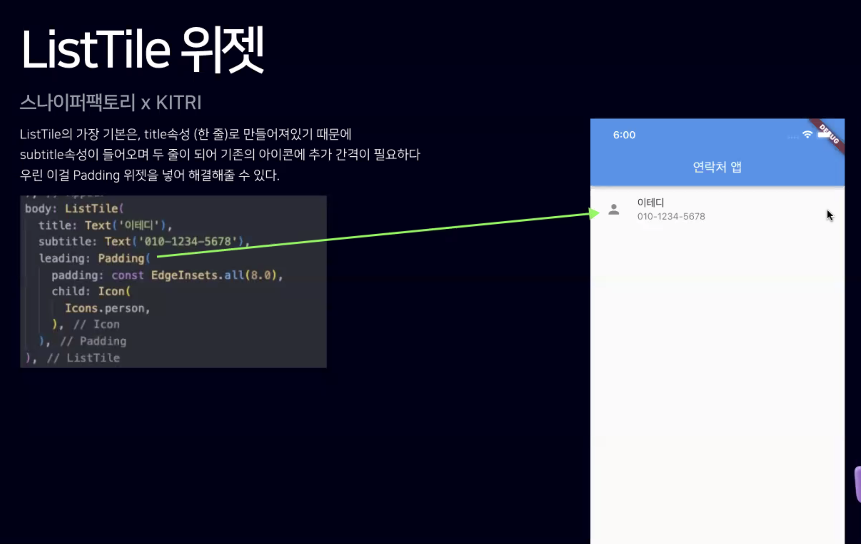Click the EdgeInsets.all(8.0) code text
The width and height of the screenshot is (861, 544).
[x=214, y=275]
